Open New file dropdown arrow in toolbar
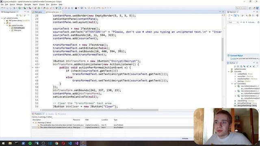This screenshot has height=146, width=260. [4, 8]
